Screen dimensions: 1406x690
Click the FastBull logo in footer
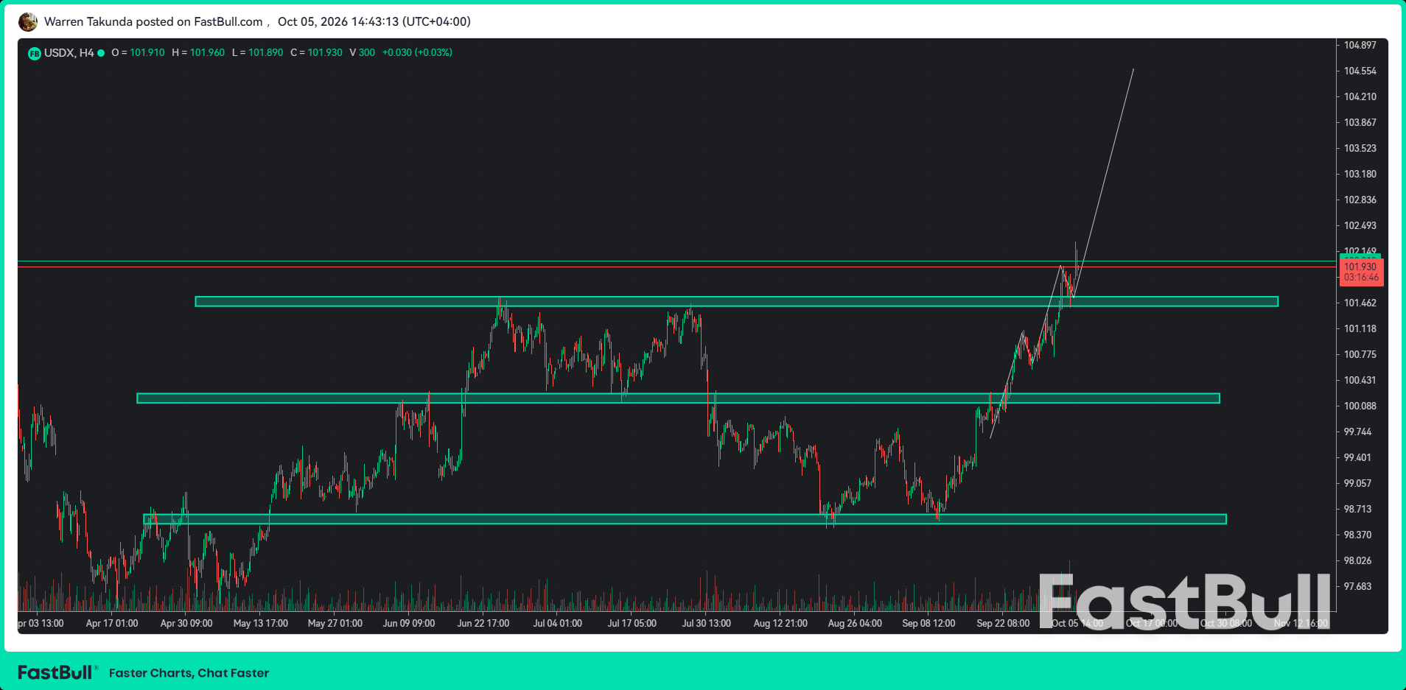[56, 672]
